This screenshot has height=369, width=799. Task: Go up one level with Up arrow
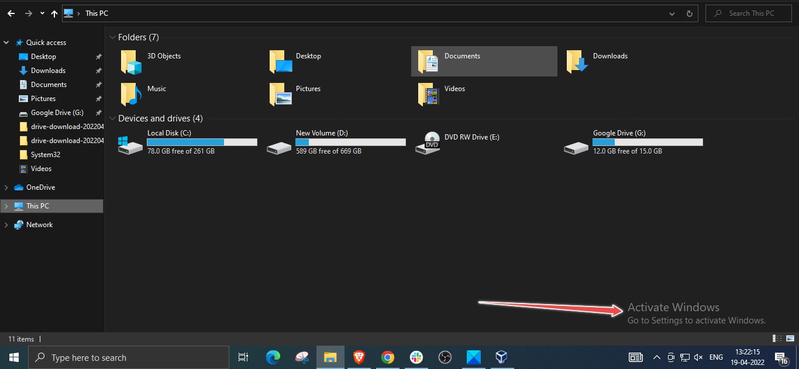tap(54, 13)
